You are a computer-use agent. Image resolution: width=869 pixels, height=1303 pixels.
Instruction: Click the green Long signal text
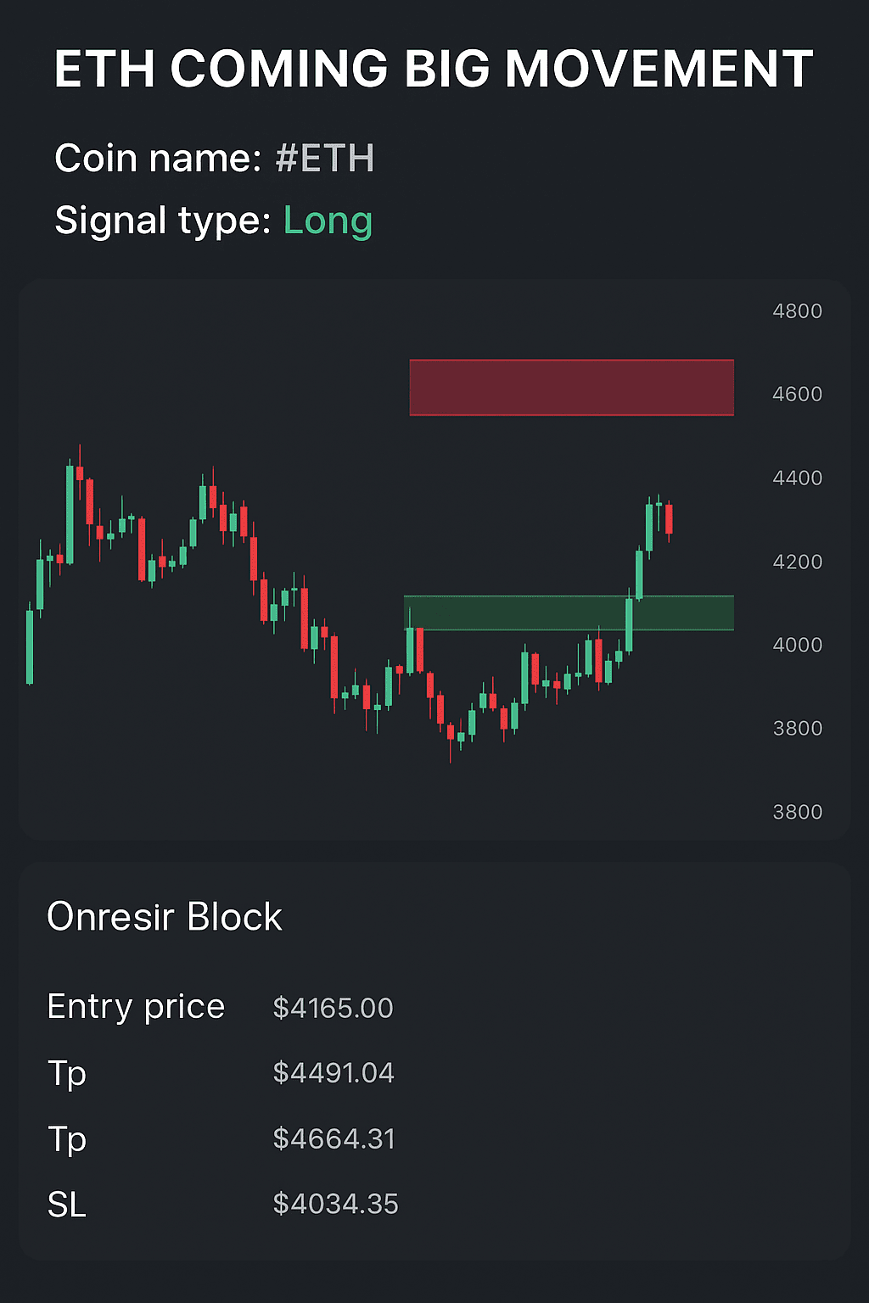point(328,221)
